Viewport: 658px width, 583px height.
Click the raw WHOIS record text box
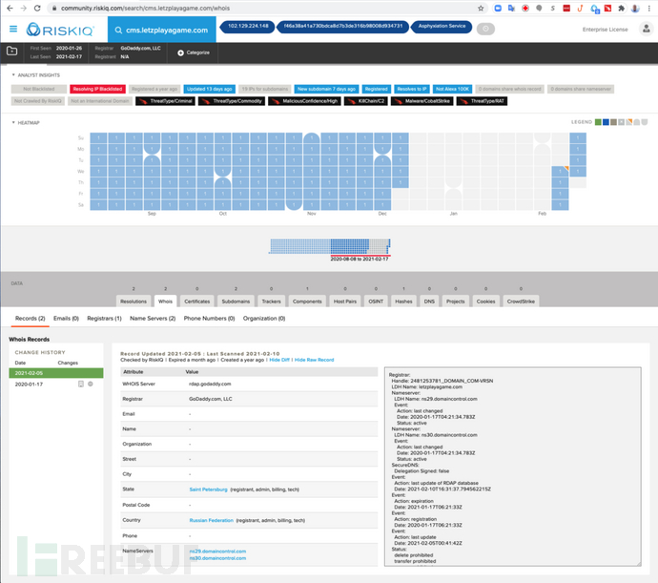pos(512,467)
